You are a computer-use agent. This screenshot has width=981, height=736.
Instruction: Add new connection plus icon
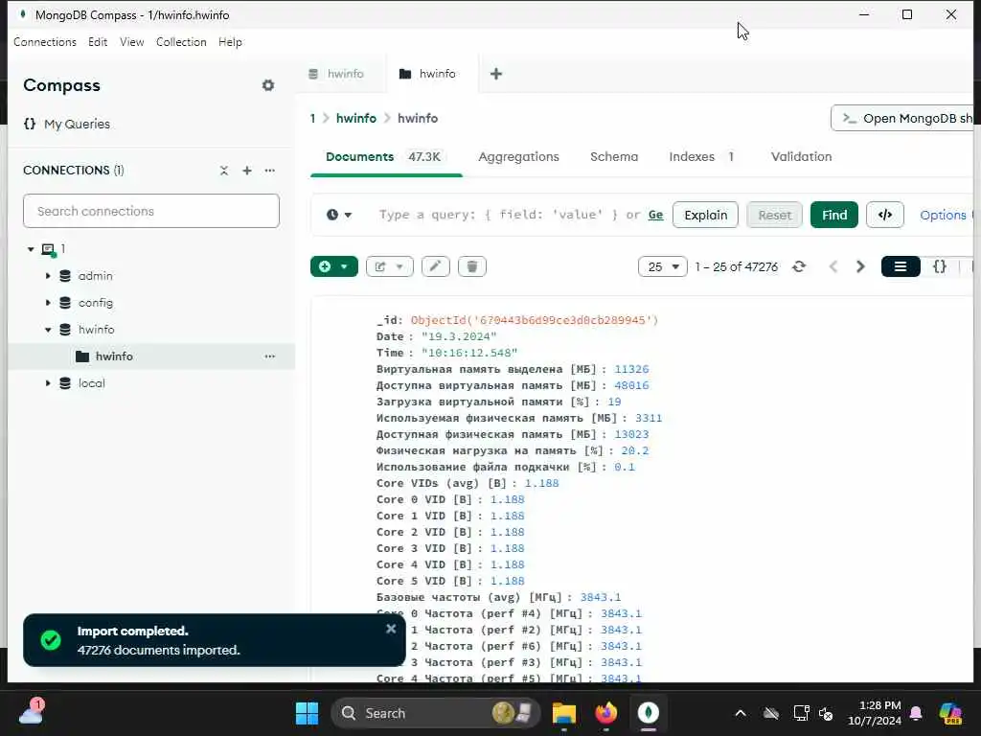point(247,171)
